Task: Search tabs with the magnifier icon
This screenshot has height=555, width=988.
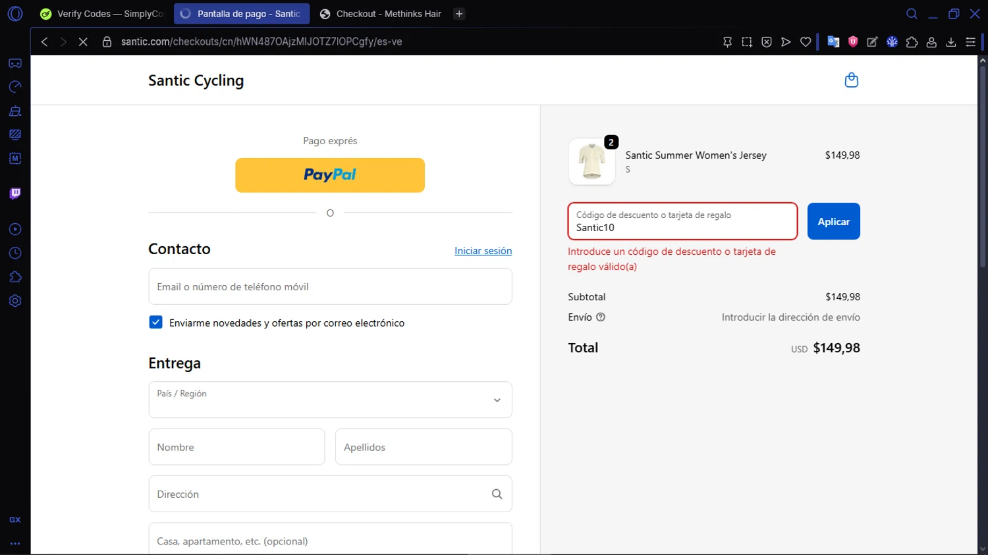Action: (x=912, y=14)
